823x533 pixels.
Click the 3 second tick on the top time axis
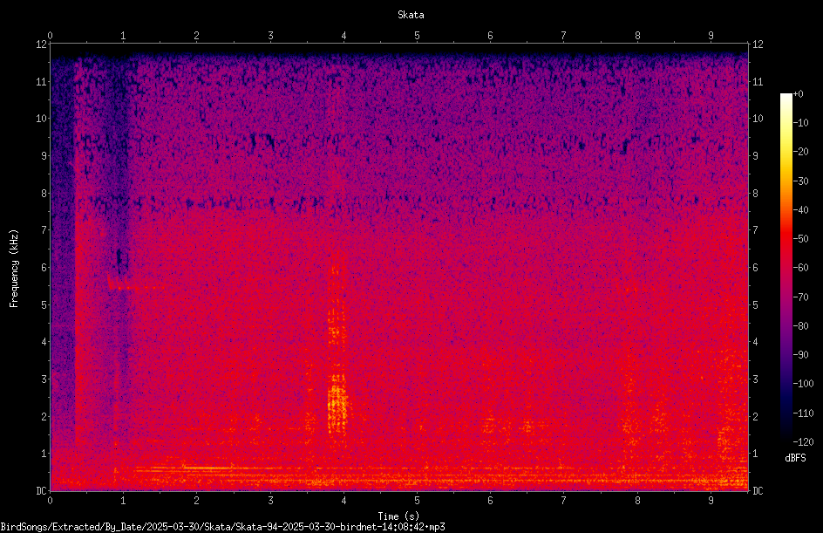click(270, 36)
